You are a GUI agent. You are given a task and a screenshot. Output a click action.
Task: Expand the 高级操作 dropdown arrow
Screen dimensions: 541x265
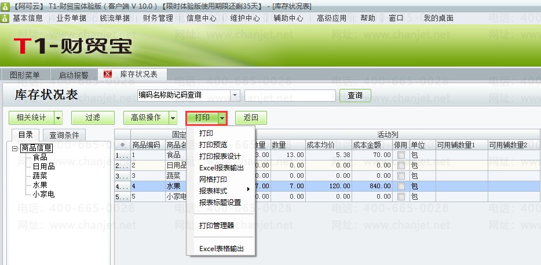pyautogui.click(x=173, y=118)
